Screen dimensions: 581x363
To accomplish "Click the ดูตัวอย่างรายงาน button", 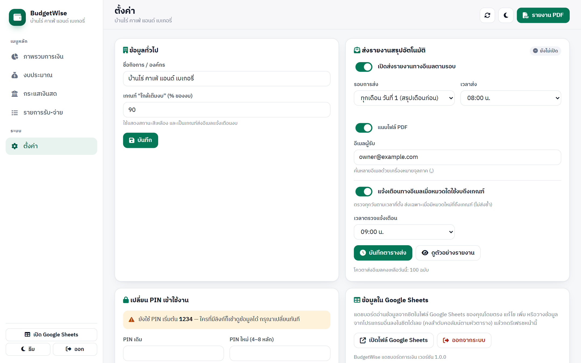I will [x=448, y=253].
